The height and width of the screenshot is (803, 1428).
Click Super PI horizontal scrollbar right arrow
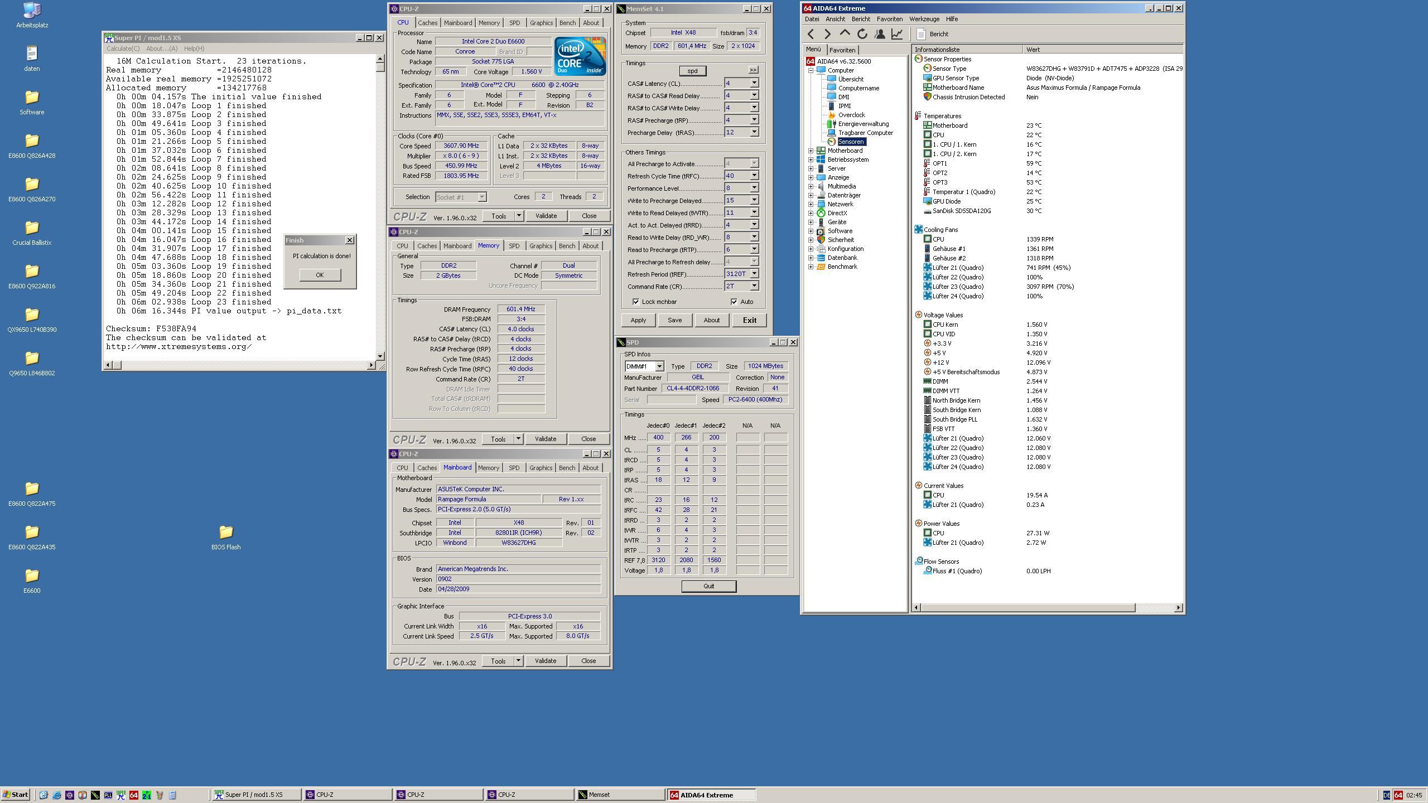coord(372,365)
